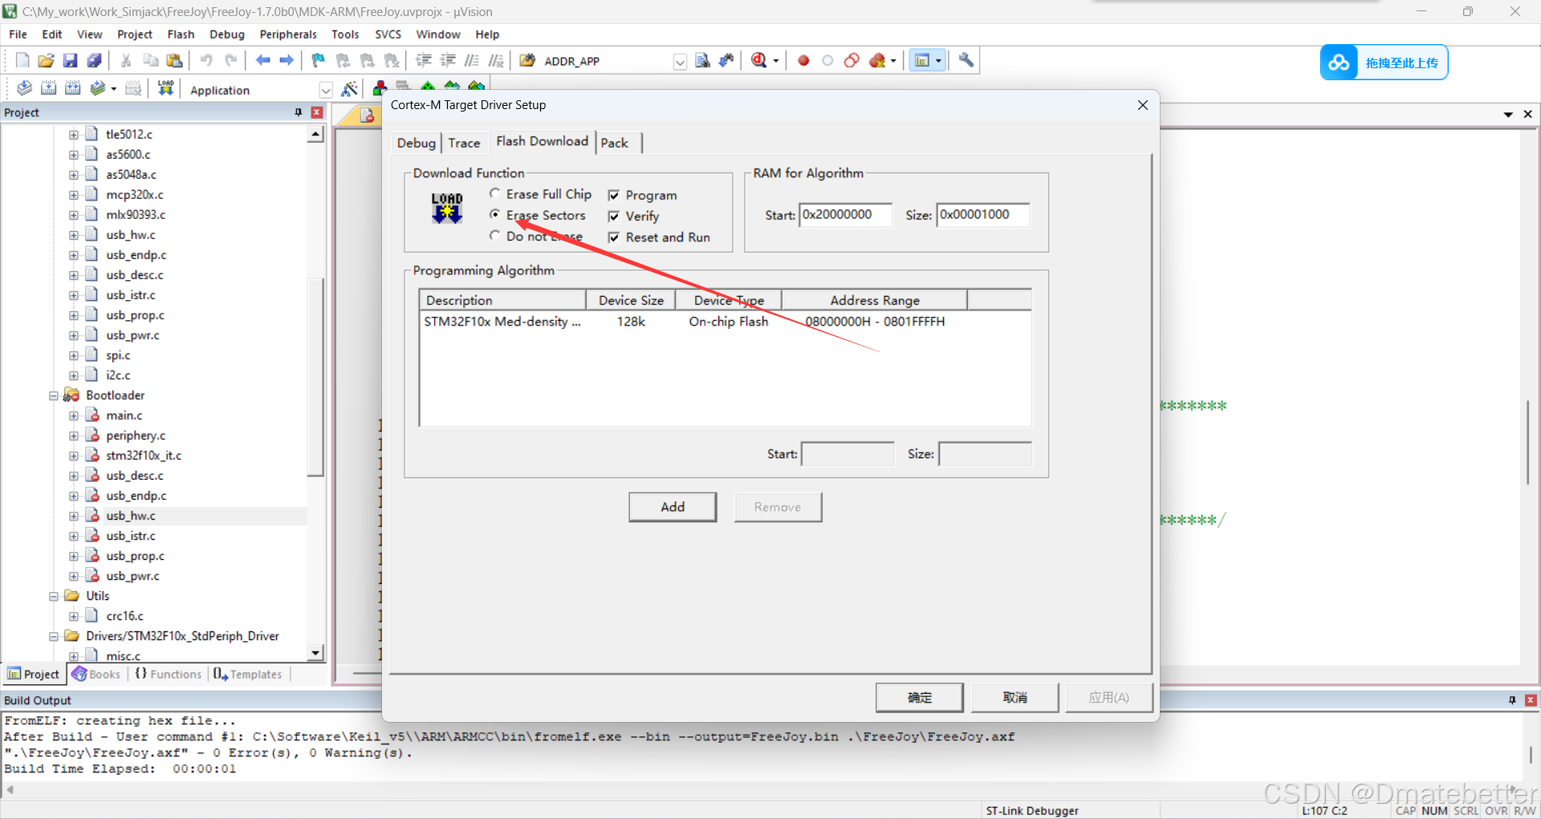Open Configure Target Options with the wrench icon

(x=965, y=60)
